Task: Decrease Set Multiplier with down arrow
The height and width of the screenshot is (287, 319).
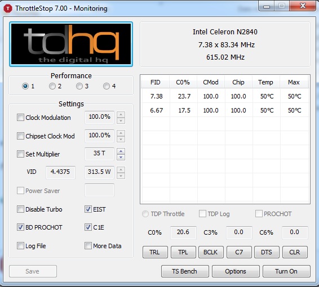Action: (121, 158)
